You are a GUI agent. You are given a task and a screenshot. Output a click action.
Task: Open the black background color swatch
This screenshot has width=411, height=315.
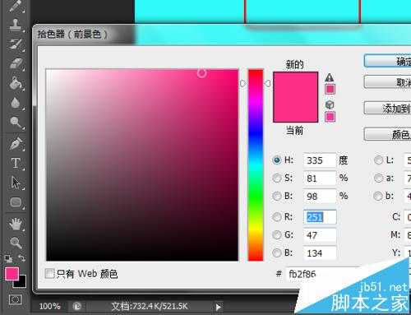point(22,283)
